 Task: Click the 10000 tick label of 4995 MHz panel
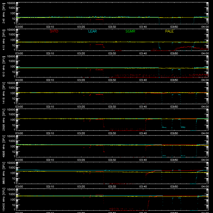point(11,136)
